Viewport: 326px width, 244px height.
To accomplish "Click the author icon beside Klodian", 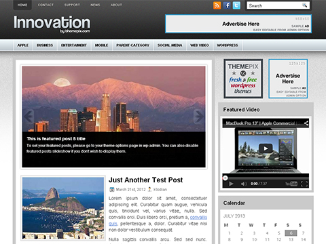I will pos(149,189).
